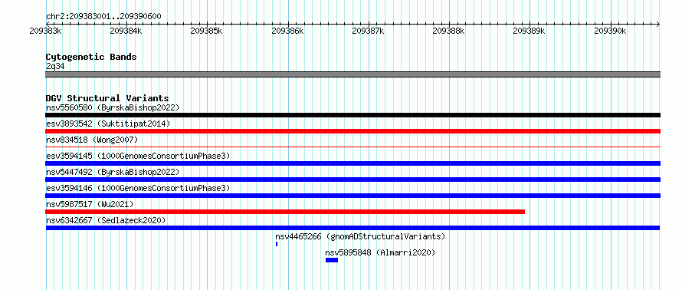Click the Cytogenetic Bands track title

tap(91, 57)
